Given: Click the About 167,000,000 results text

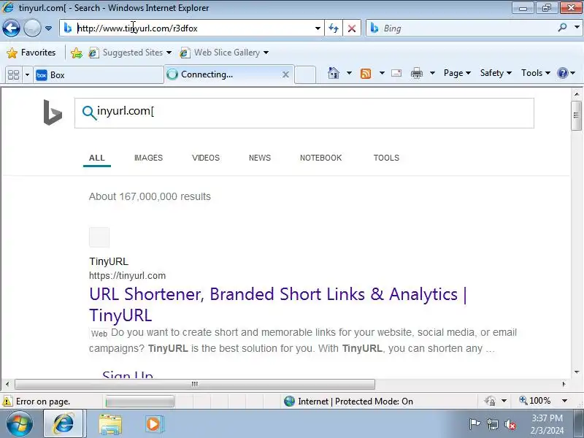Looking at the screenshot, I should click(x=150, y=196).
